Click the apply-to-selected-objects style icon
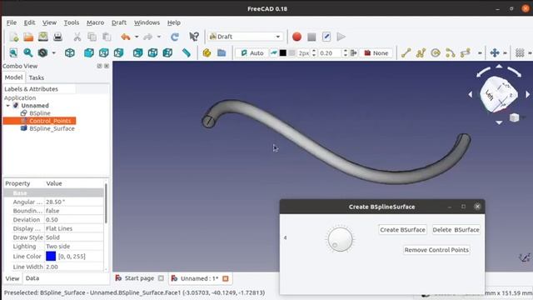This screenshot has height=300, width=533. [x=354, y=53]
